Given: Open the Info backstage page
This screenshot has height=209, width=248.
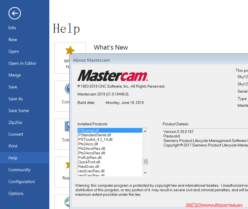Looking at the screenshot, I should [x=12, y=28].
